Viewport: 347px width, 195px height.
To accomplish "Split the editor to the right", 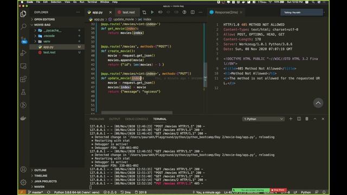I will (192, 12).
